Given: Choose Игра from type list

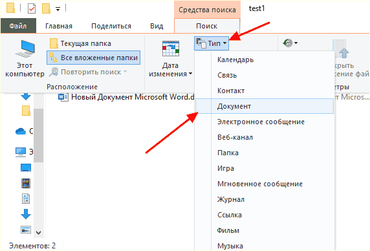Looking at the screenshot, I should point(265,168).
